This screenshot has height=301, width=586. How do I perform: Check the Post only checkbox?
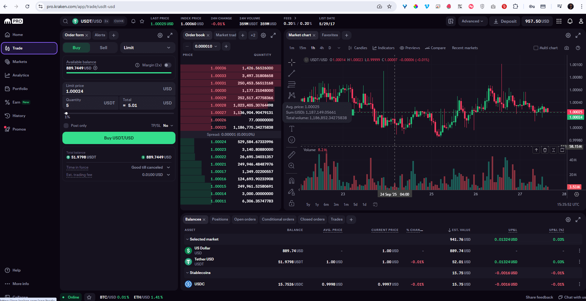pyautogui.click(x=66, y=126)
